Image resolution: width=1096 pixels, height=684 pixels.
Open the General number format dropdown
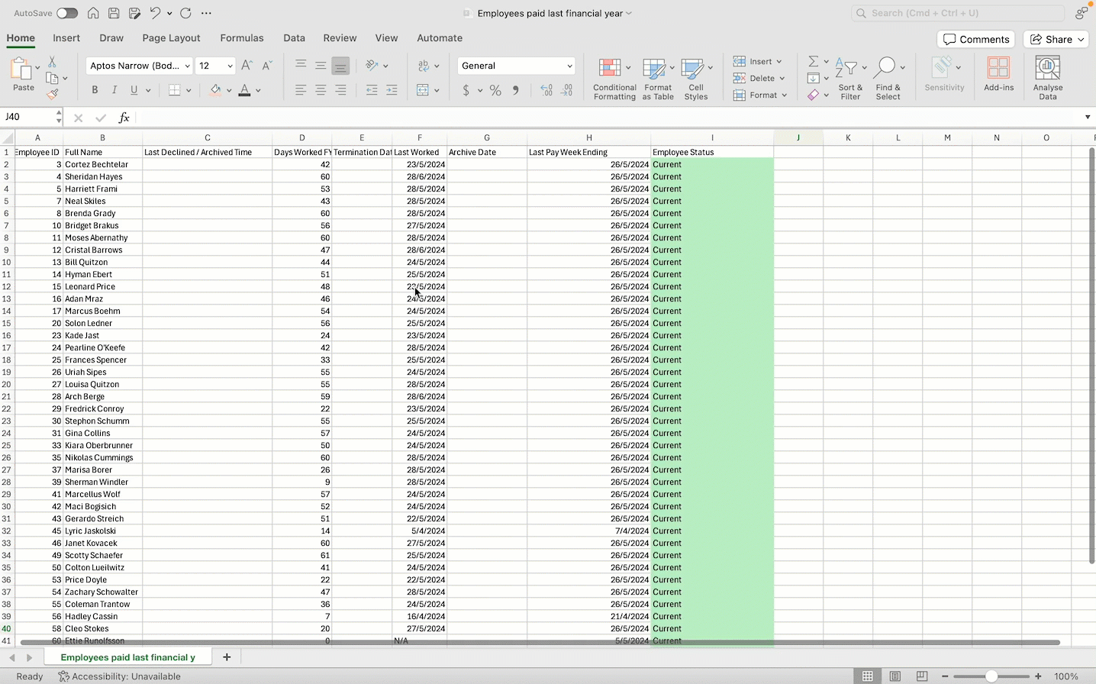pos(569,66)
